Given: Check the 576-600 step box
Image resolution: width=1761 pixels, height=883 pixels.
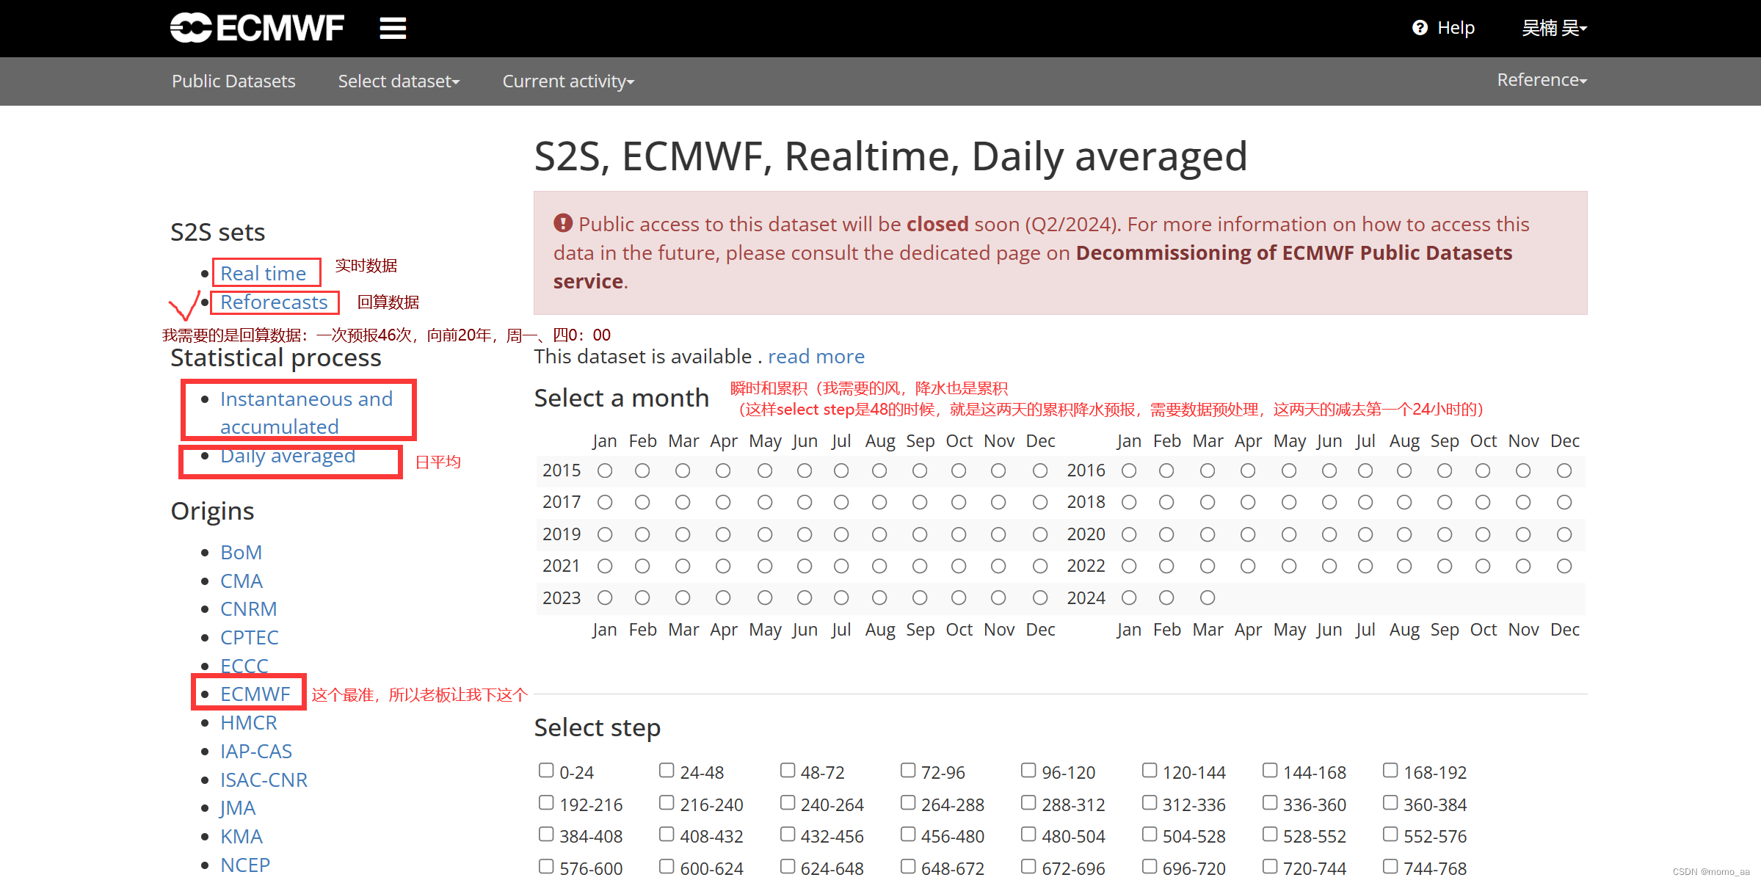Looking at the screenshot, I should [546, 866].
